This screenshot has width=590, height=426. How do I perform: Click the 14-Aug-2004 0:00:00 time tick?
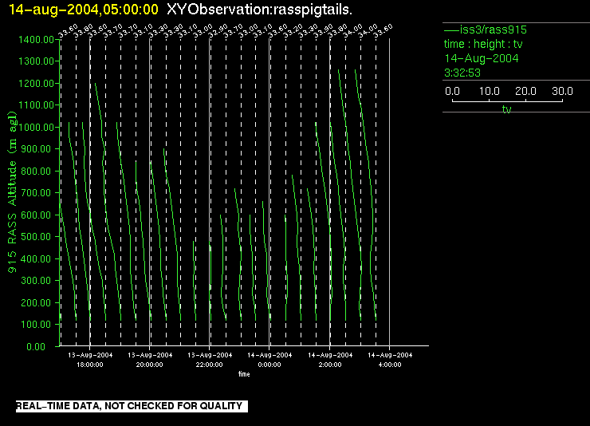[x=269, y=359]
